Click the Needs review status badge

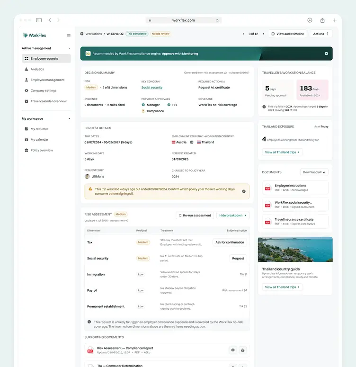[x=160, y=34]
